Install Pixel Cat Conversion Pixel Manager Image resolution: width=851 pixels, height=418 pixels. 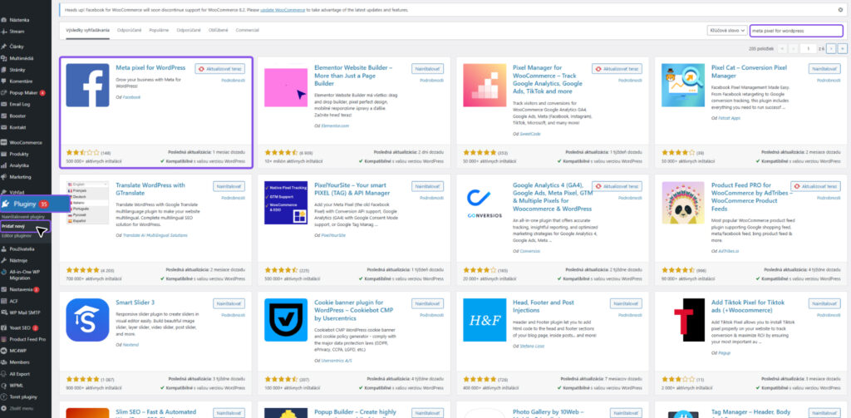coord(824,69)
